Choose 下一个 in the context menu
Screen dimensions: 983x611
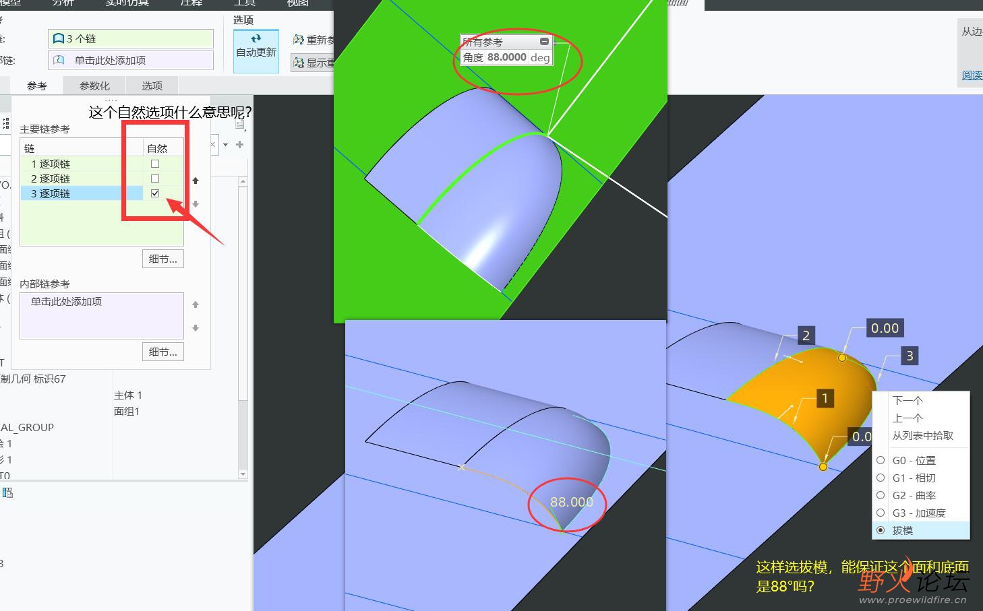point(907,400)
